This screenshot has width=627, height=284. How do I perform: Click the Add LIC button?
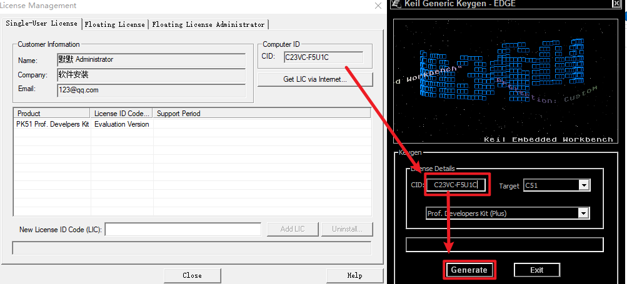[x=293, y=229]
